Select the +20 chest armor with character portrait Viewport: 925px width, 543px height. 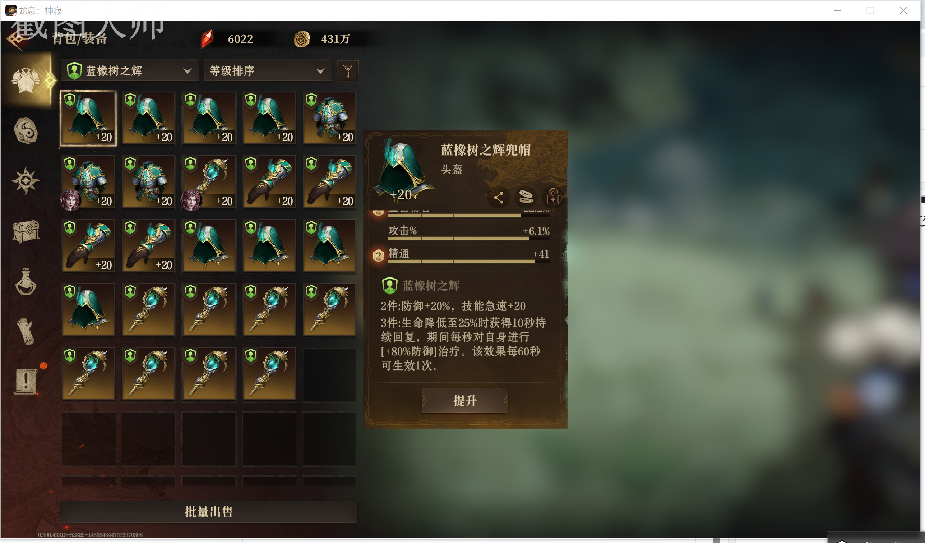[88, 183]
